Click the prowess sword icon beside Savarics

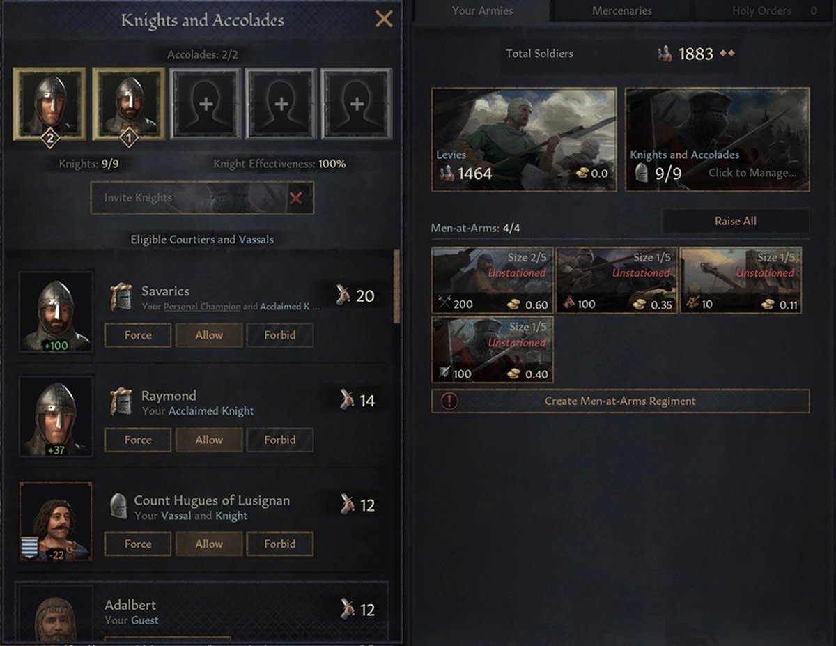tap(342, 295)
